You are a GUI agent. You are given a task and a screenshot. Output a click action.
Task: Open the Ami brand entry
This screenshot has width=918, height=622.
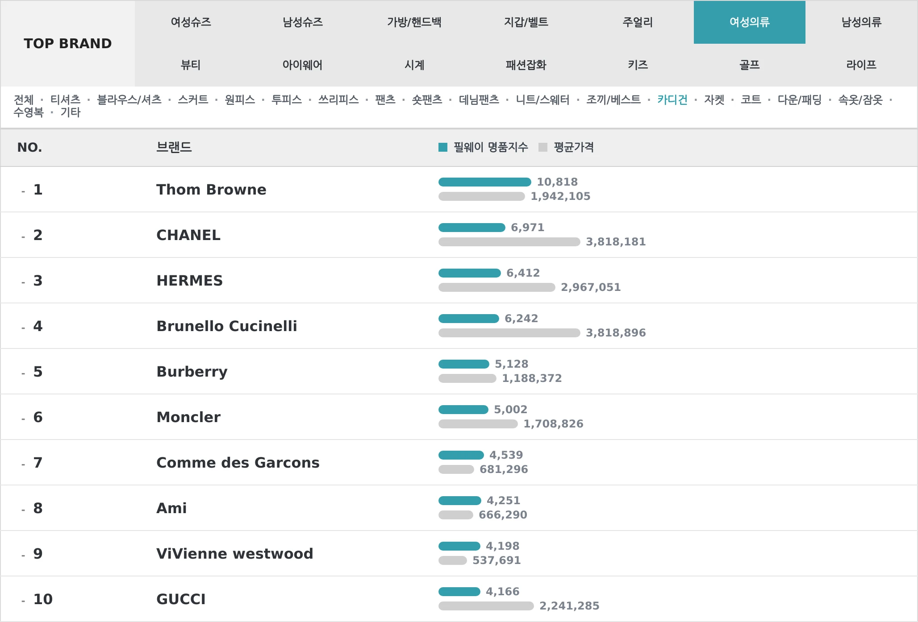click(x=171, y=508)
